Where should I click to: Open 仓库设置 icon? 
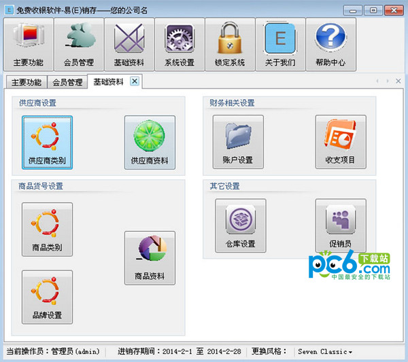click(x=241, y=225)
